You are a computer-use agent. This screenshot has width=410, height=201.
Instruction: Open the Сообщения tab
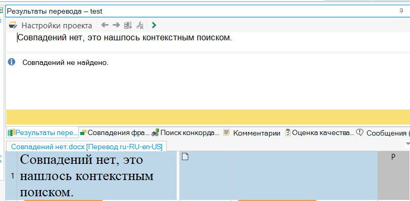[383, 133]
